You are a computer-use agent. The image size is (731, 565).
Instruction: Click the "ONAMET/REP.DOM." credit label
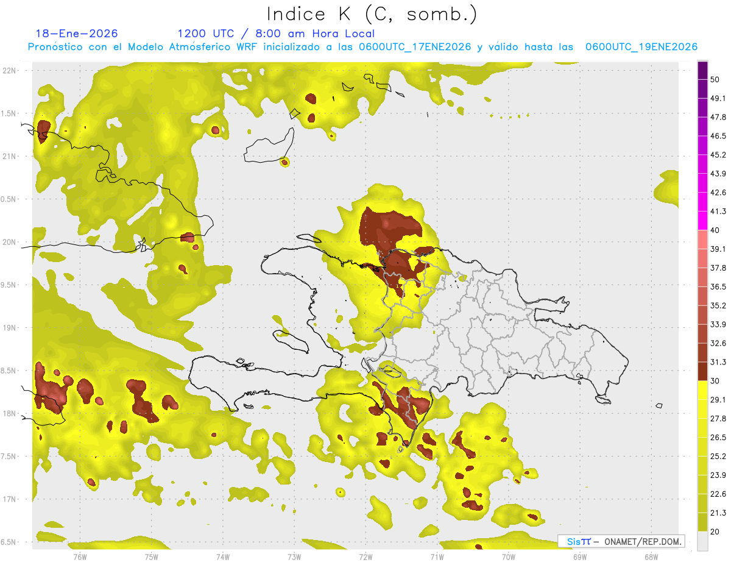(642, 541)
